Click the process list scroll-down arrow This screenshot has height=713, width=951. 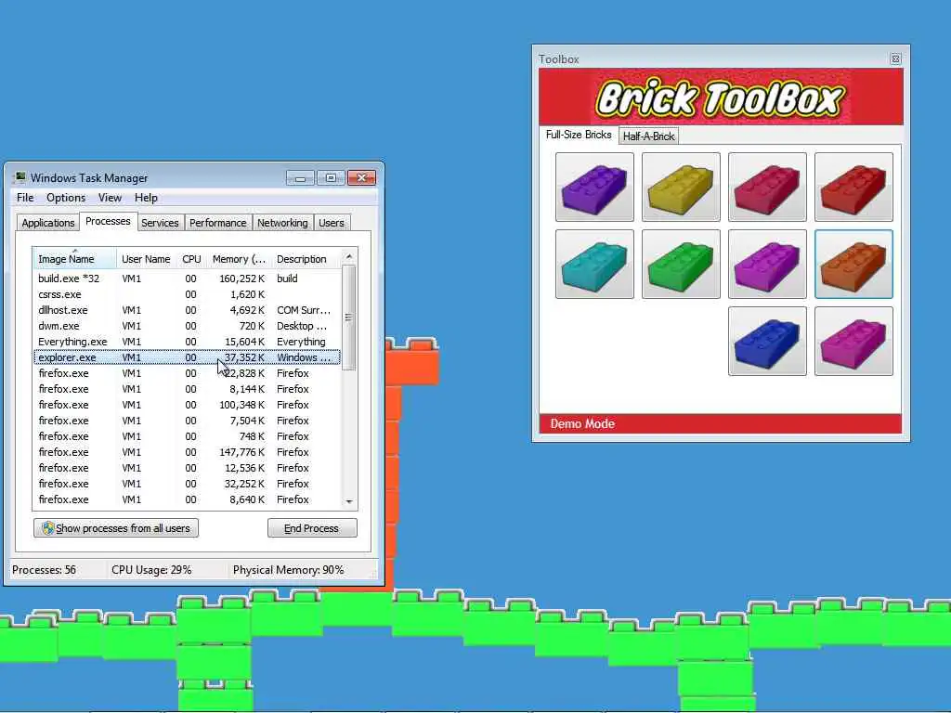(349, 501)
